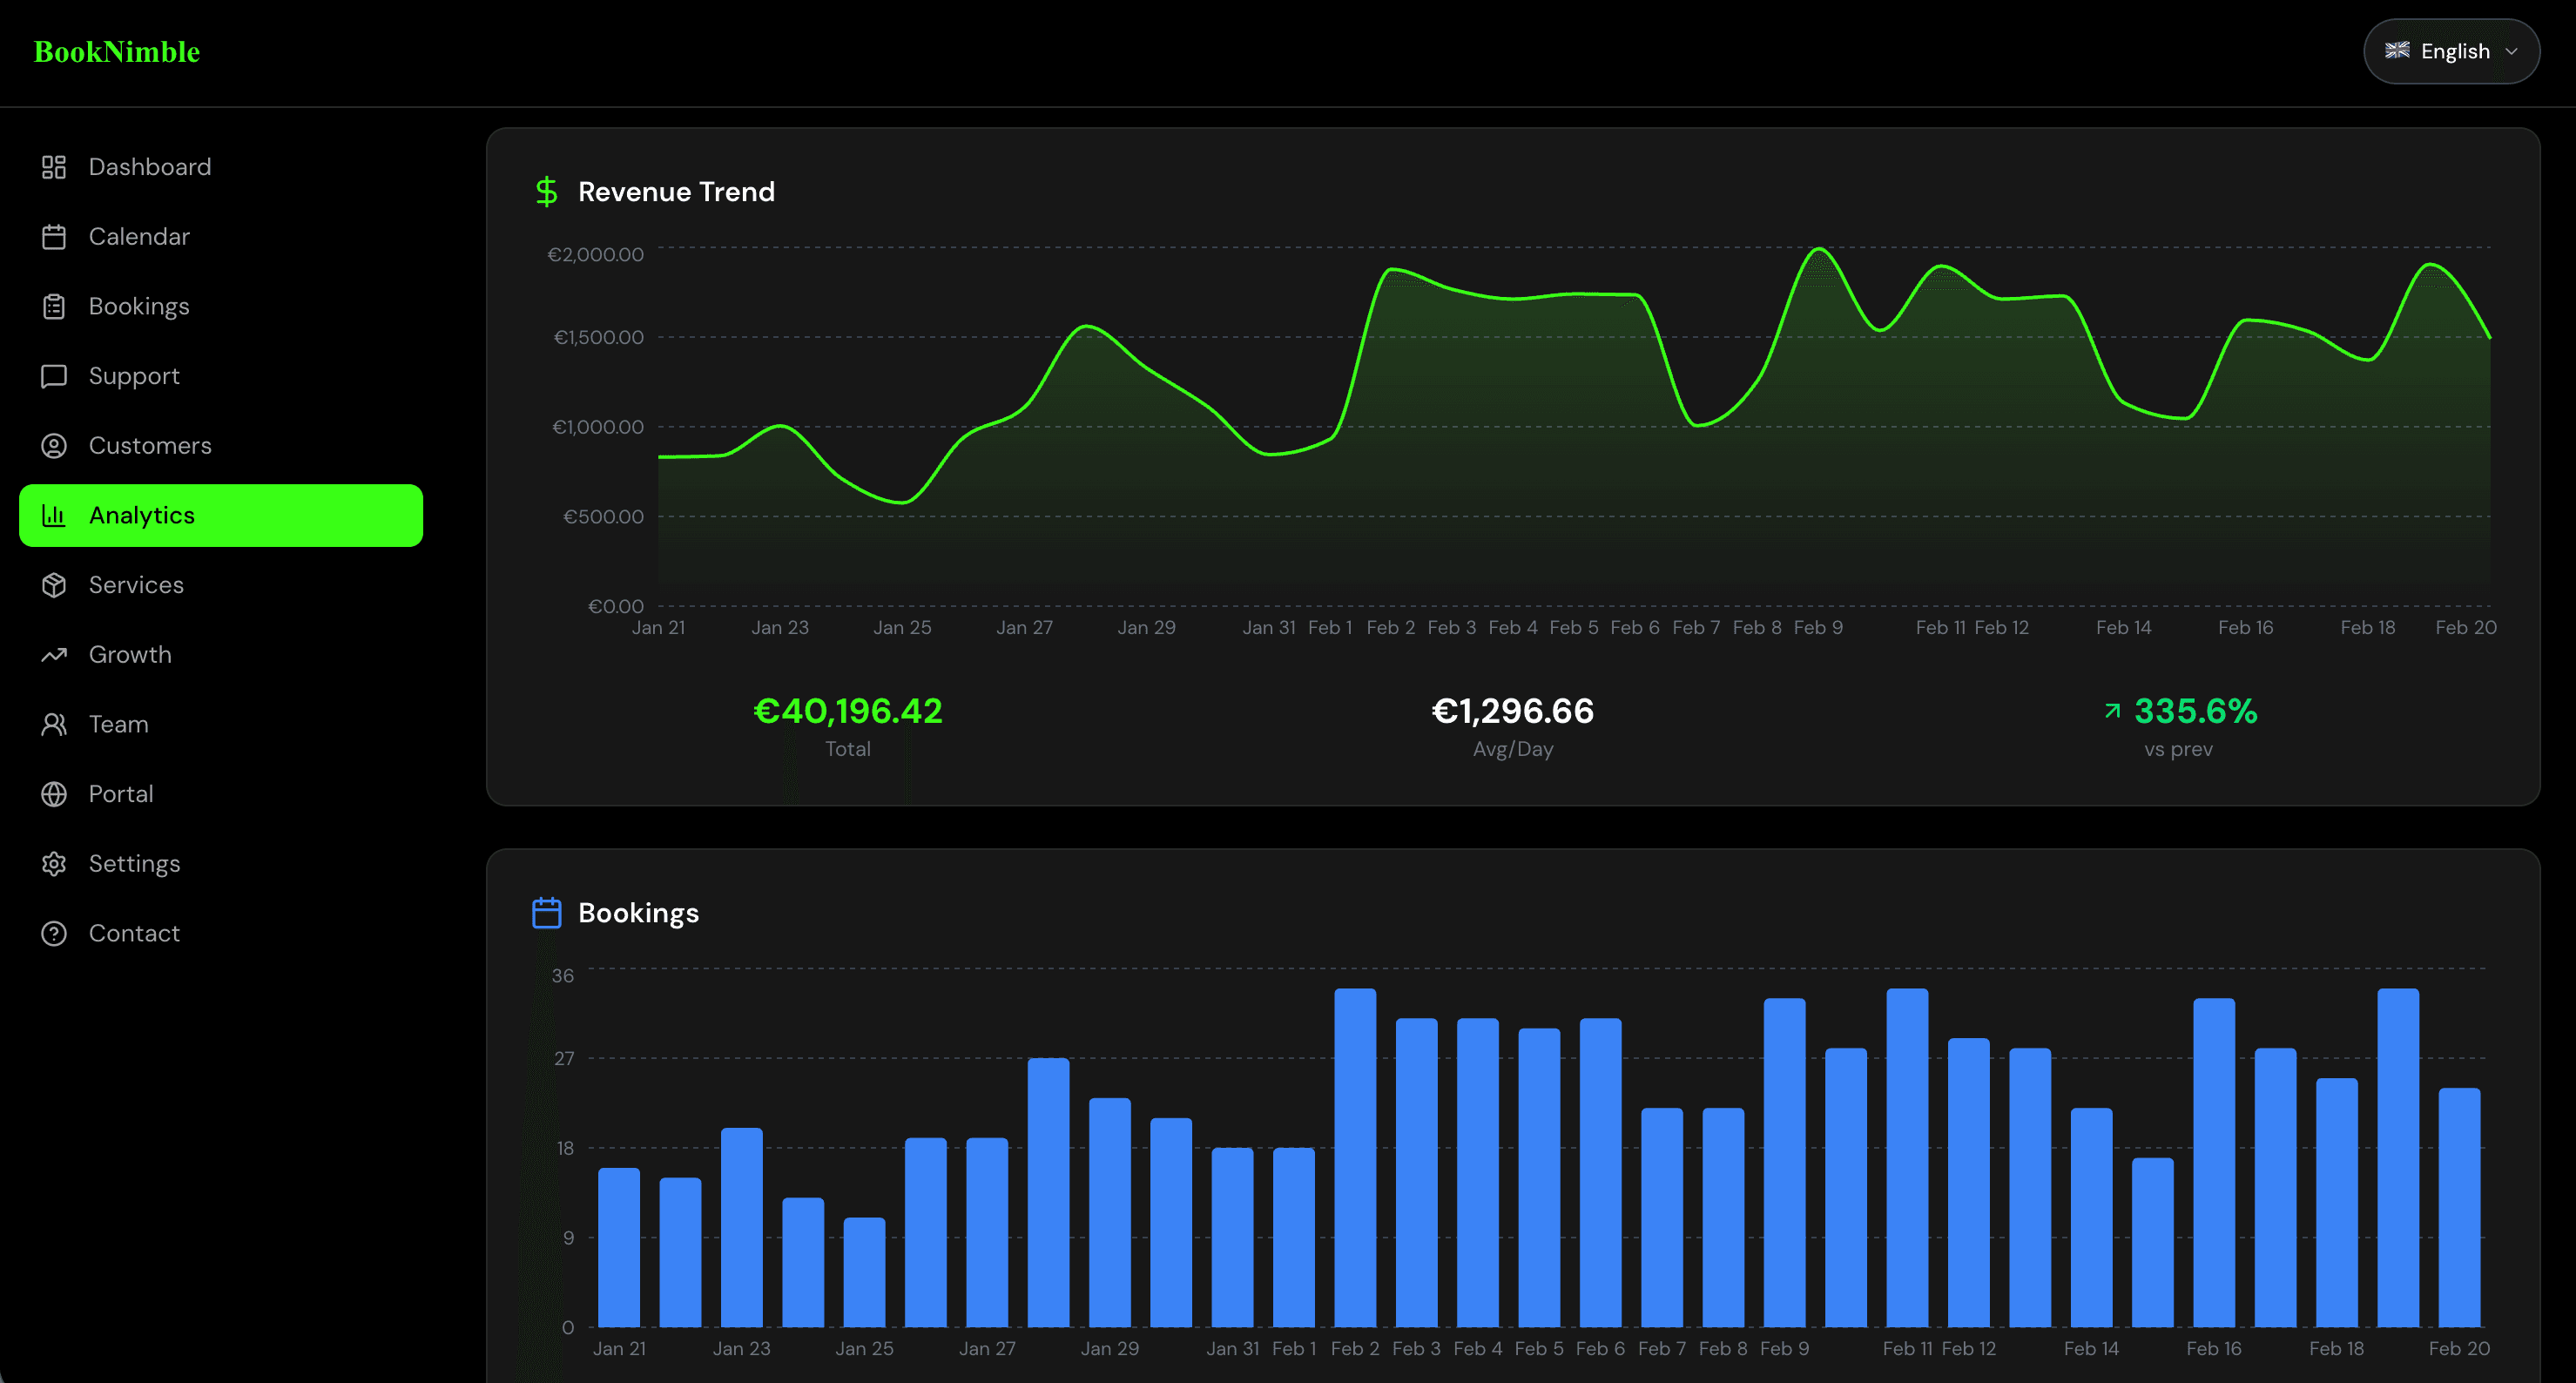Click the 335.6% growth indicator
Viewport: 2576px width, 1383px height.
coord(2195,711)
